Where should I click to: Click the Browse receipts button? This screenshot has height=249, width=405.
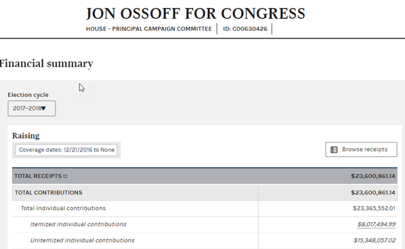[x=361, y=149]
